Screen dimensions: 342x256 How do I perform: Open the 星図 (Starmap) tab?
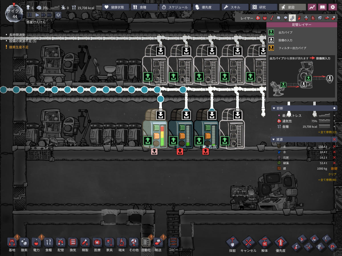[x=292, y=7]
